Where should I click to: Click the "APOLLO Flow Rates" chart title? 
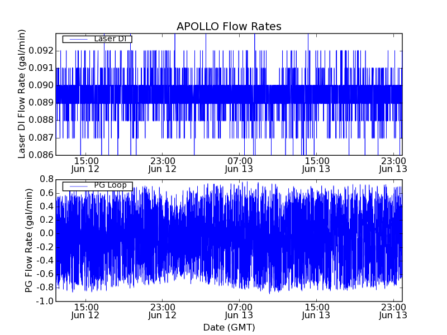pyautogui.click(x=229, y=26)
